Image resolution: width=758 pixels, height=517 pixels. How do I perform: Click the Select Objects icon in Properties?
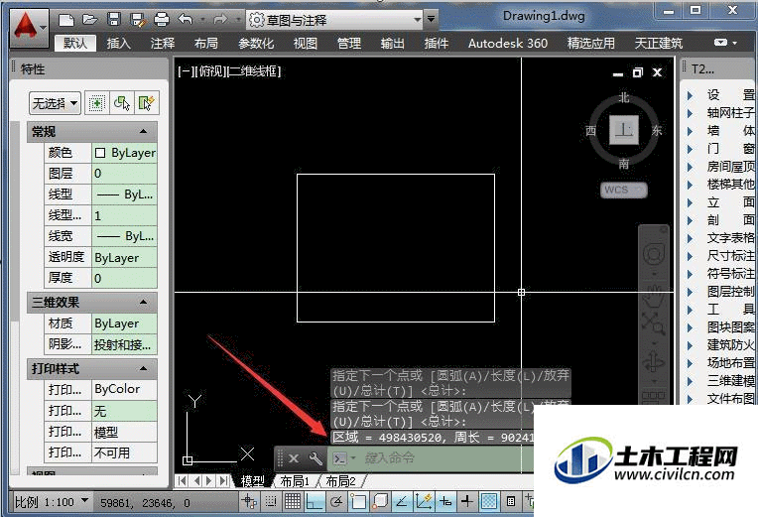click(x=122, y=103)
